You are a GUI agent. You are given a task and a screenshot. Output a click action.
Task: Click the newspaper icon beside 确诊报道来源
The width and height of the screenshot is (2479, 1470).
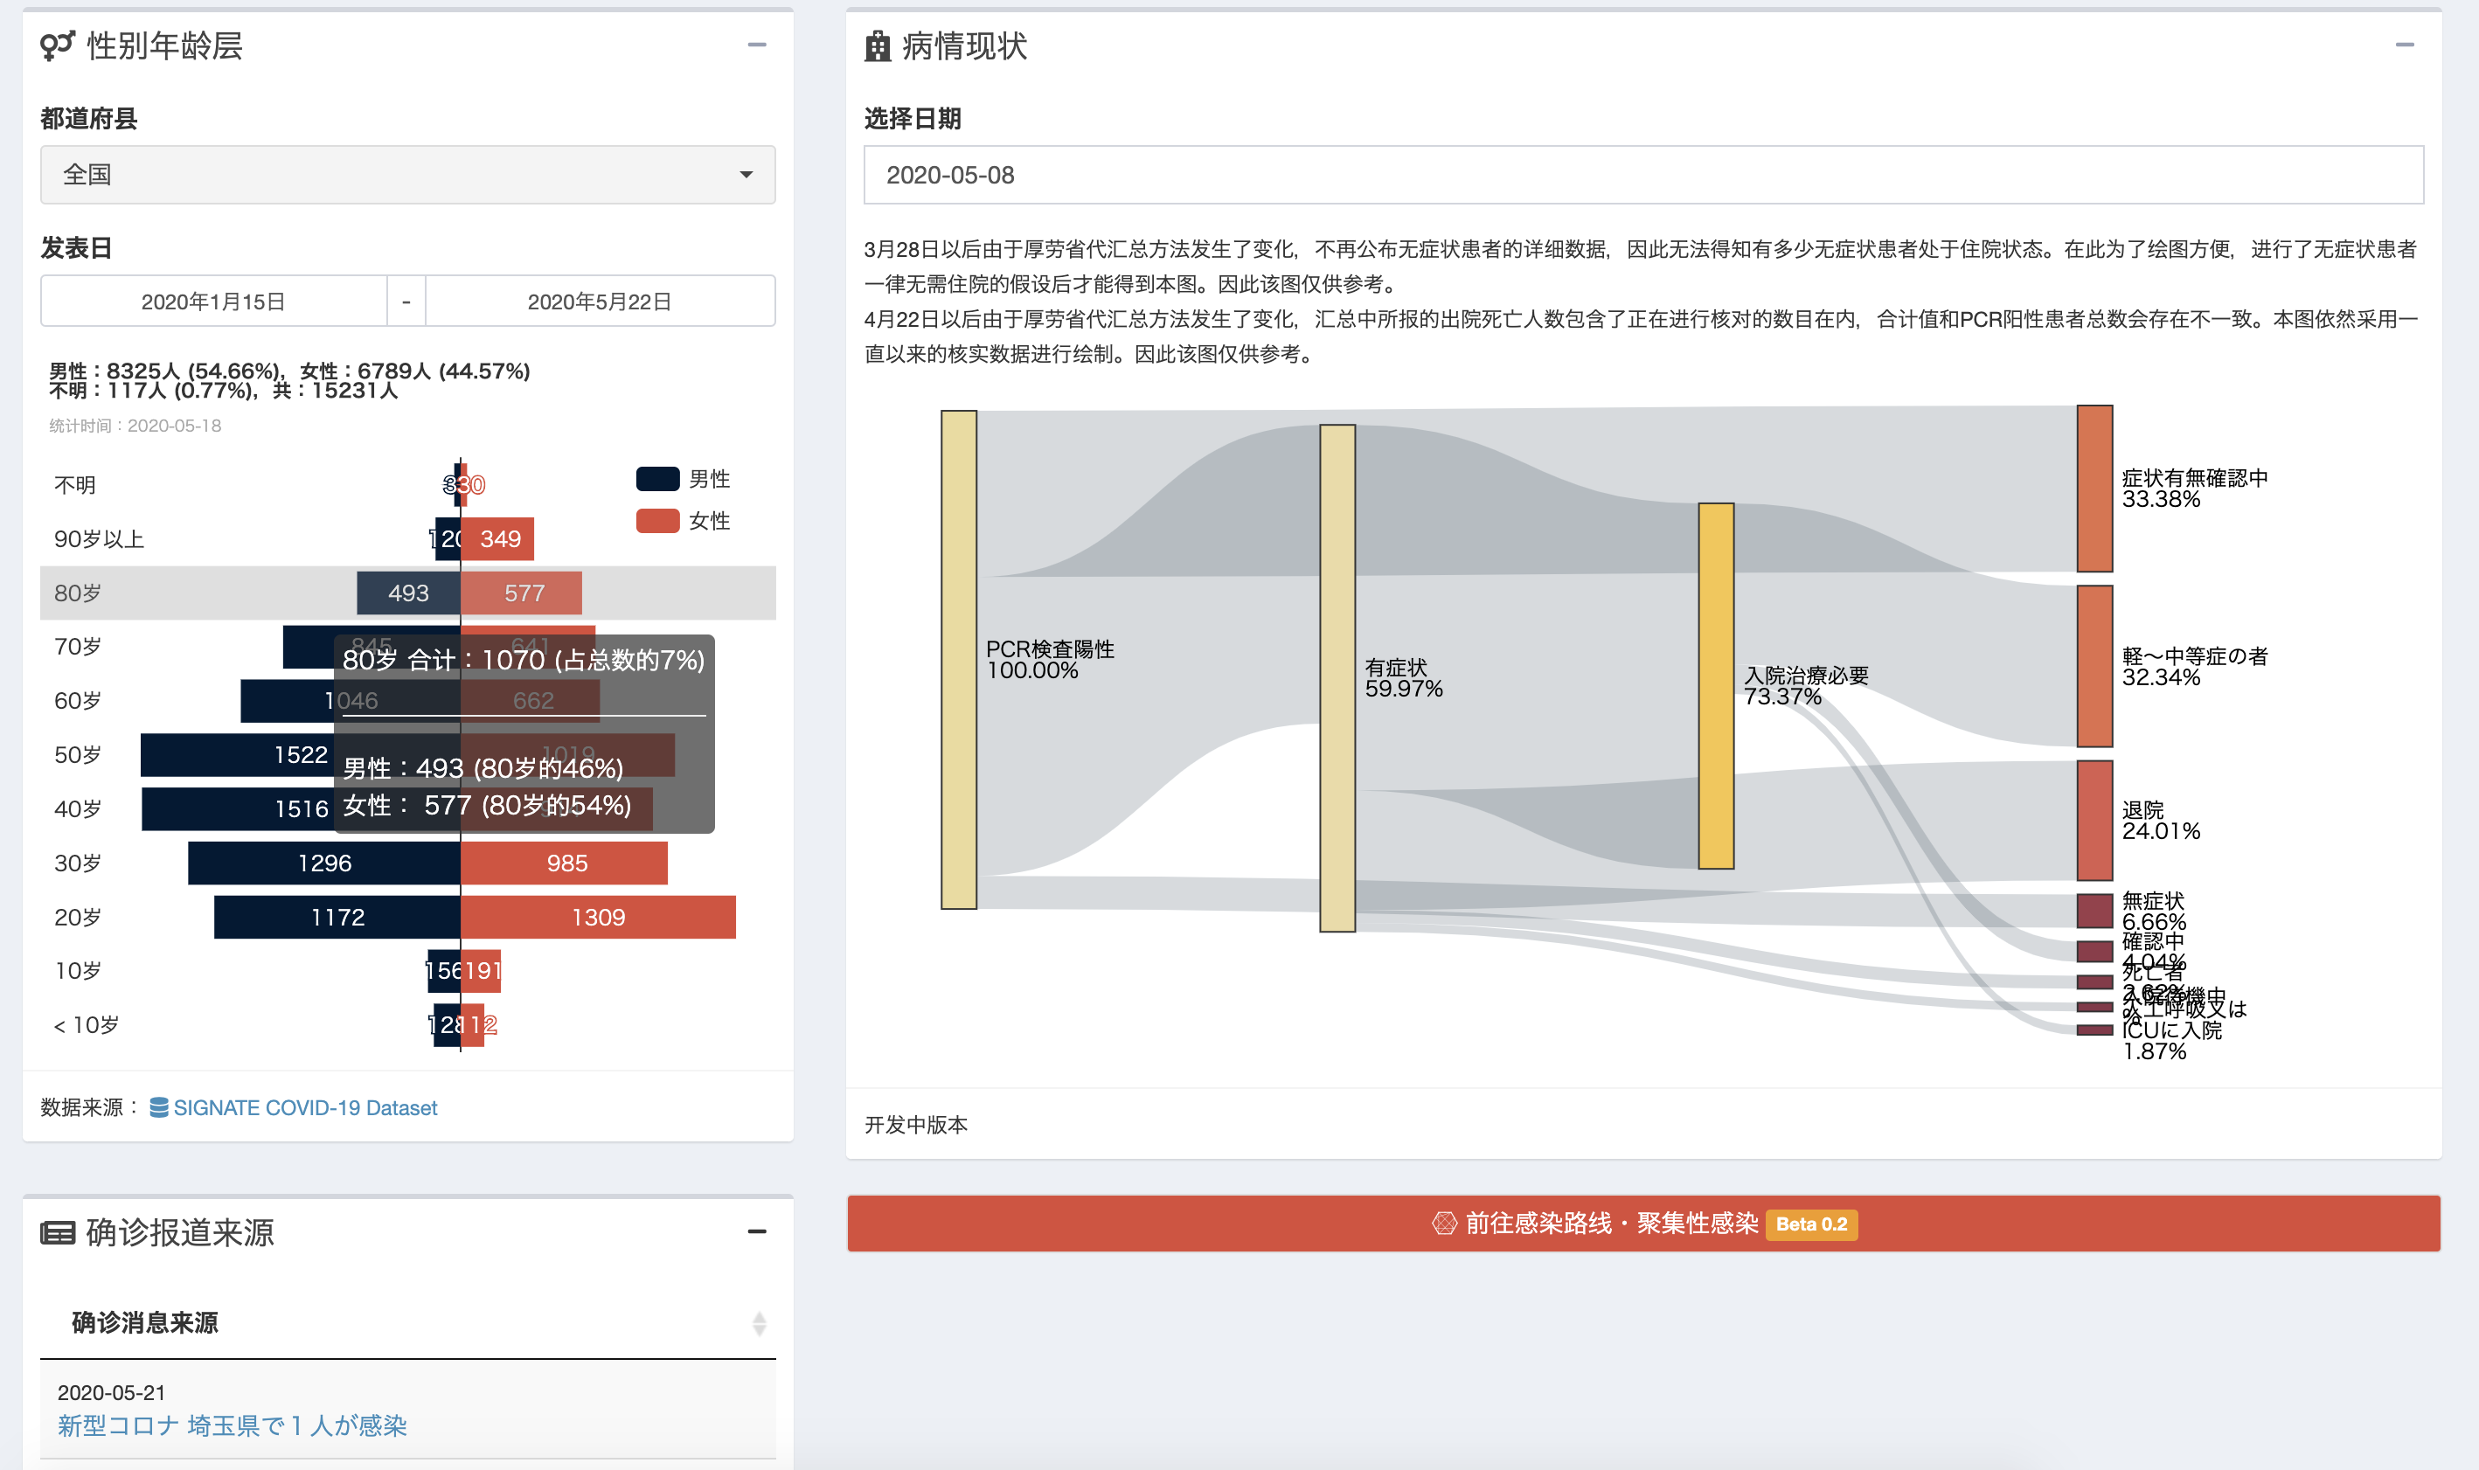(x=58, y=1233)
